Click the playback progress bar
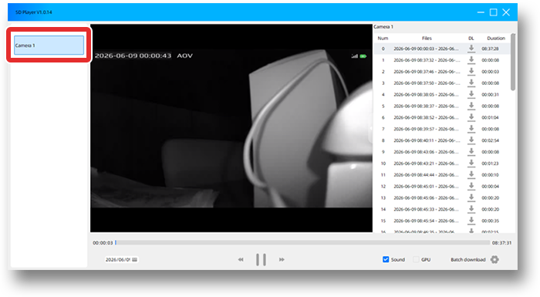This screenshot has height=297, width=540. pos(302,242)
